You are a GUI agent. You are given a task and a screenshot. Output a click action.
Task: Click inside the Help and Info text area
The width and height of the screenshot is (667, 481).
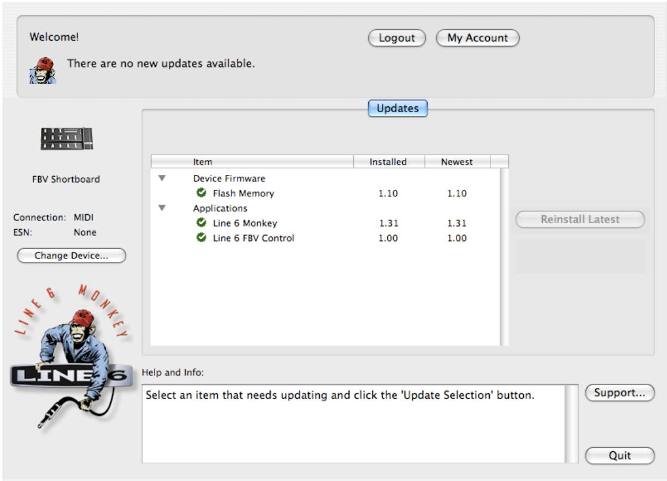(x=354, y=424)
